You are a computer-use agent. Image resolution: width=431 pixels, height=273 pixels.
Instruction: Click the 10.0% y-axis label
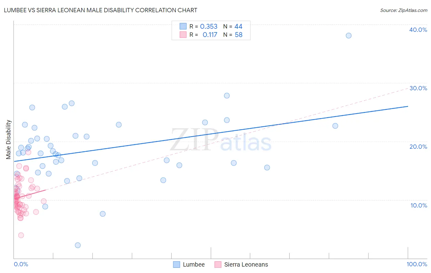pos(419,205)
